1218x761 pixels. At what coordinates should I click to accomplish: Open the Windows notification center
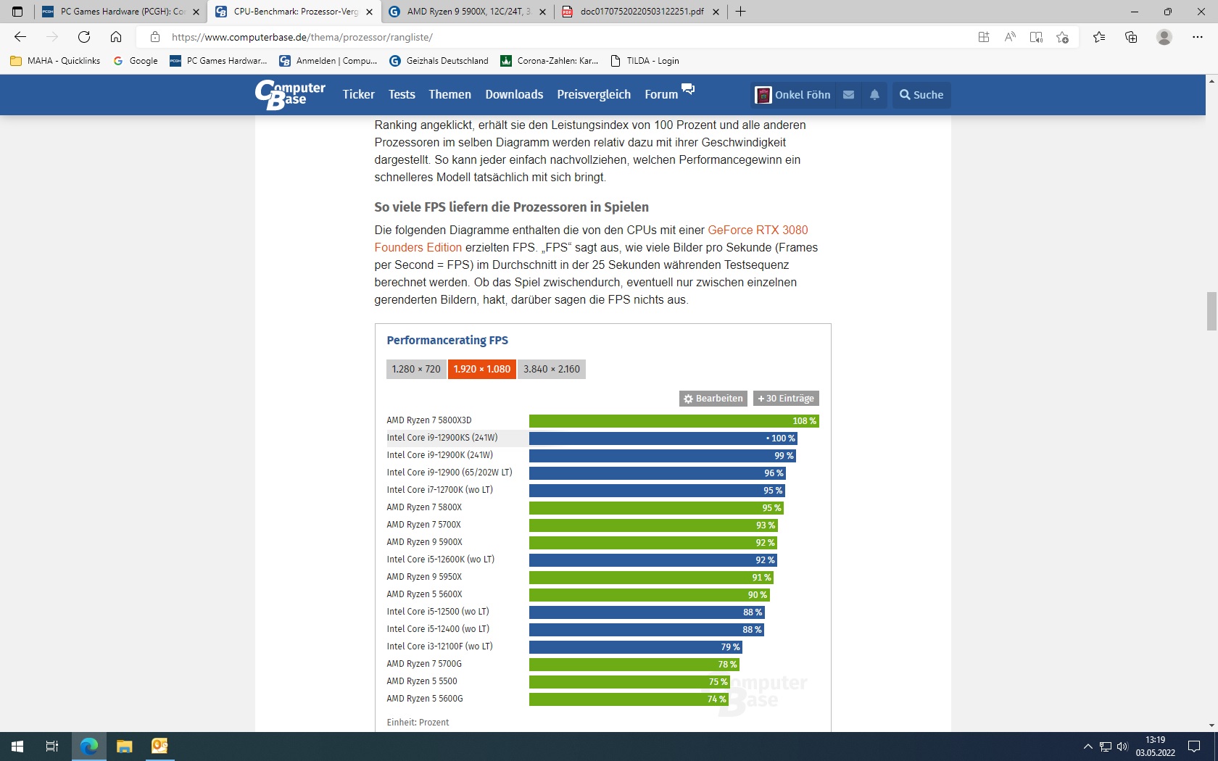click(x=1194, y=746)
